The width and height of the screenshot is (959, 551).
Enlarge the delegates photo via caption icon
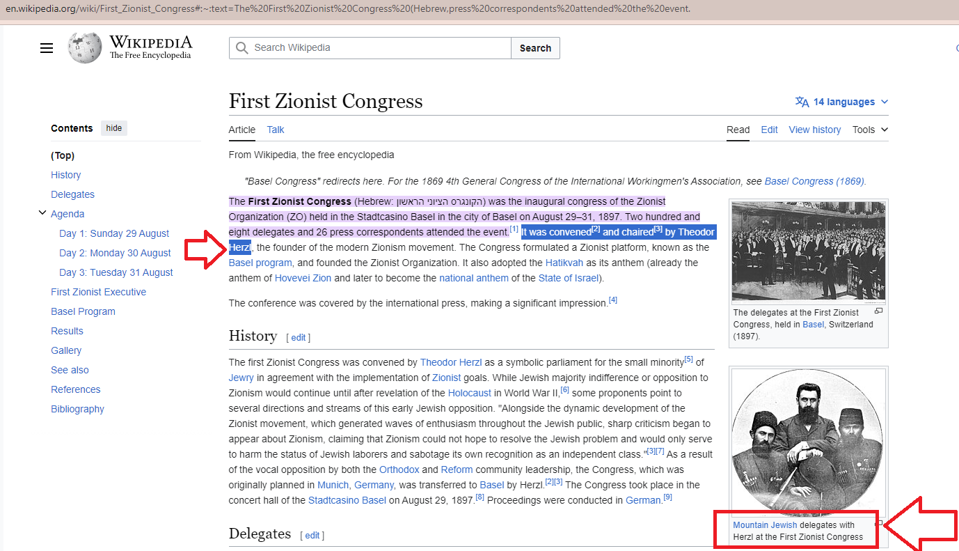click(x=878, y=311)
